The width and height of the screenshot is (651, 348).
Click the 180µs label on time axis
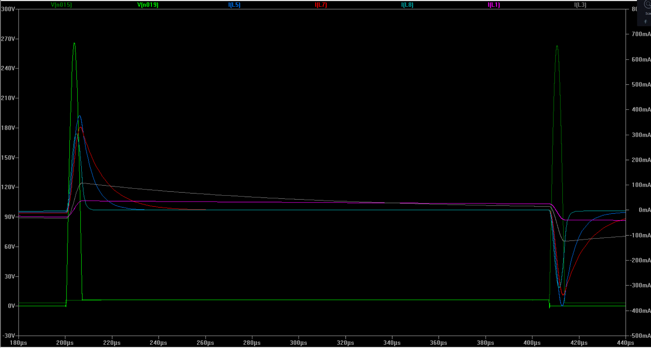coord(18,342)
